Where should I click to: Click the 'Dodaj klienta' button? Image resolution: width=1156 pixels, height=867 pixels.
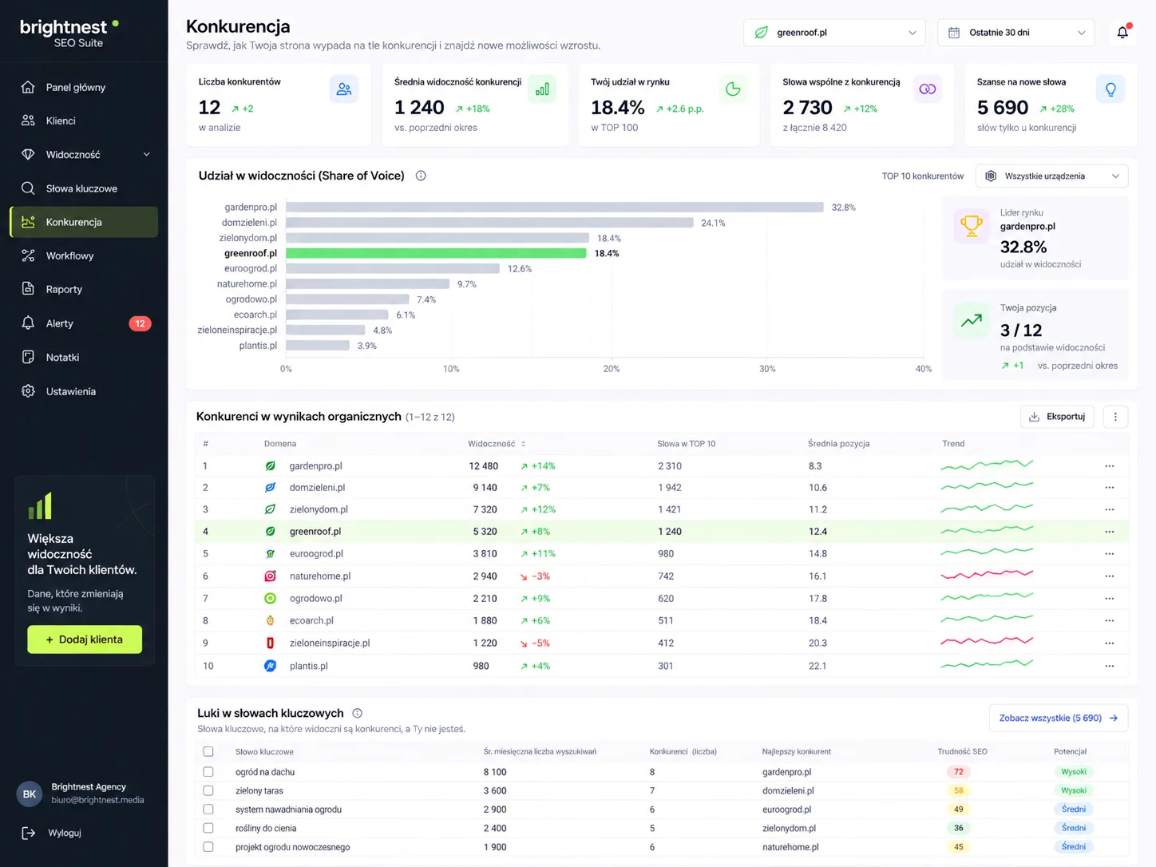[85, 639]
